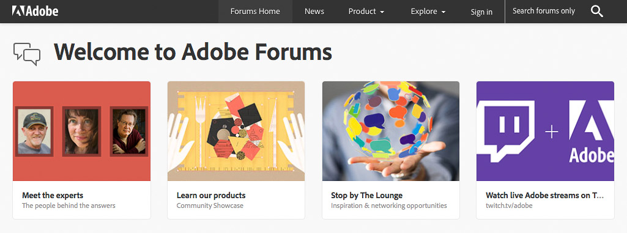The image size is (627, 233).
Task: Open Forums Home tab
Action: click(255, 12)
